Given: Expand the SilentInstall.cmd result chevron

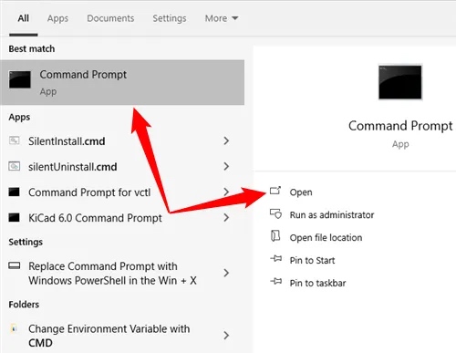Looking at the screenshot, I should pyautogui.click(x=226, y=140).
